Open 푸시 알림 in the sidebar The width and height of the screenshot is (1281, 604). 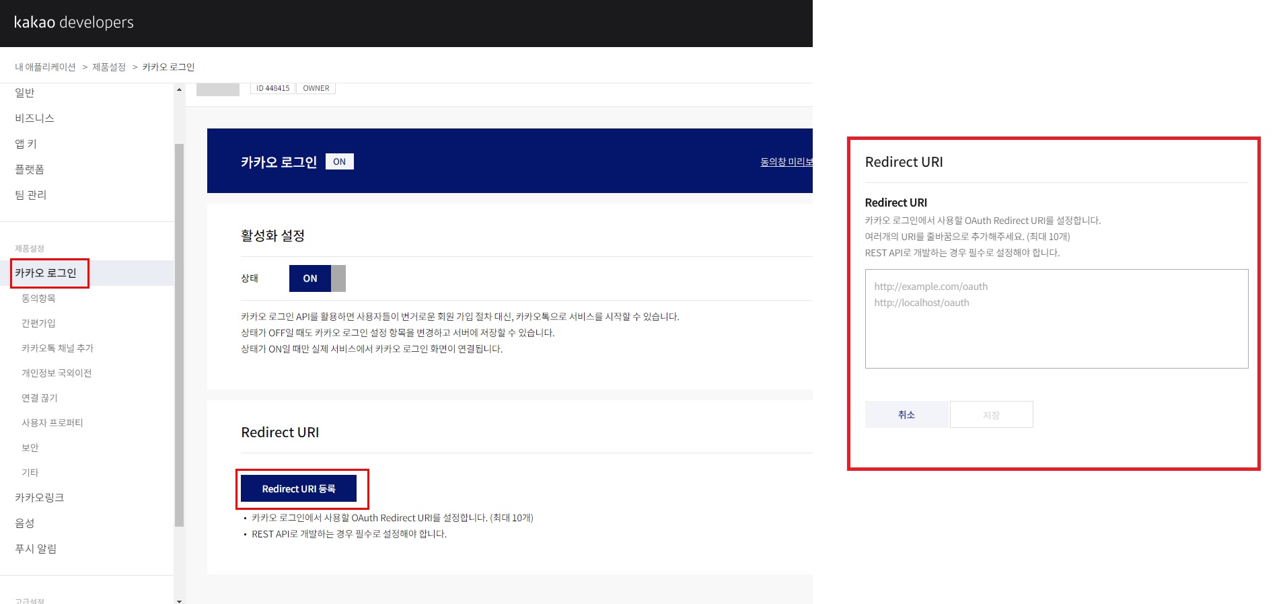point(36,549)
